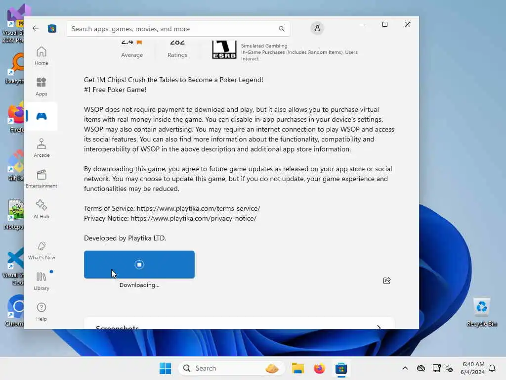Viewport: 506px width, 380px height.
Task: Open notifications bell in taskbar
Action: tap(492, 368)
